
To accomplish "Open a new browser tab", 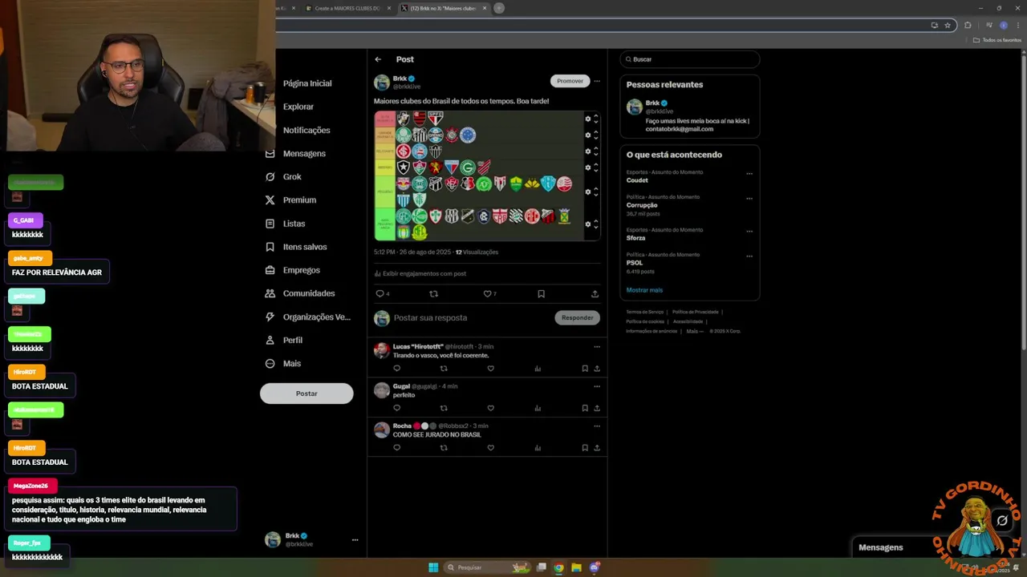I will click(x=498, y=8).
